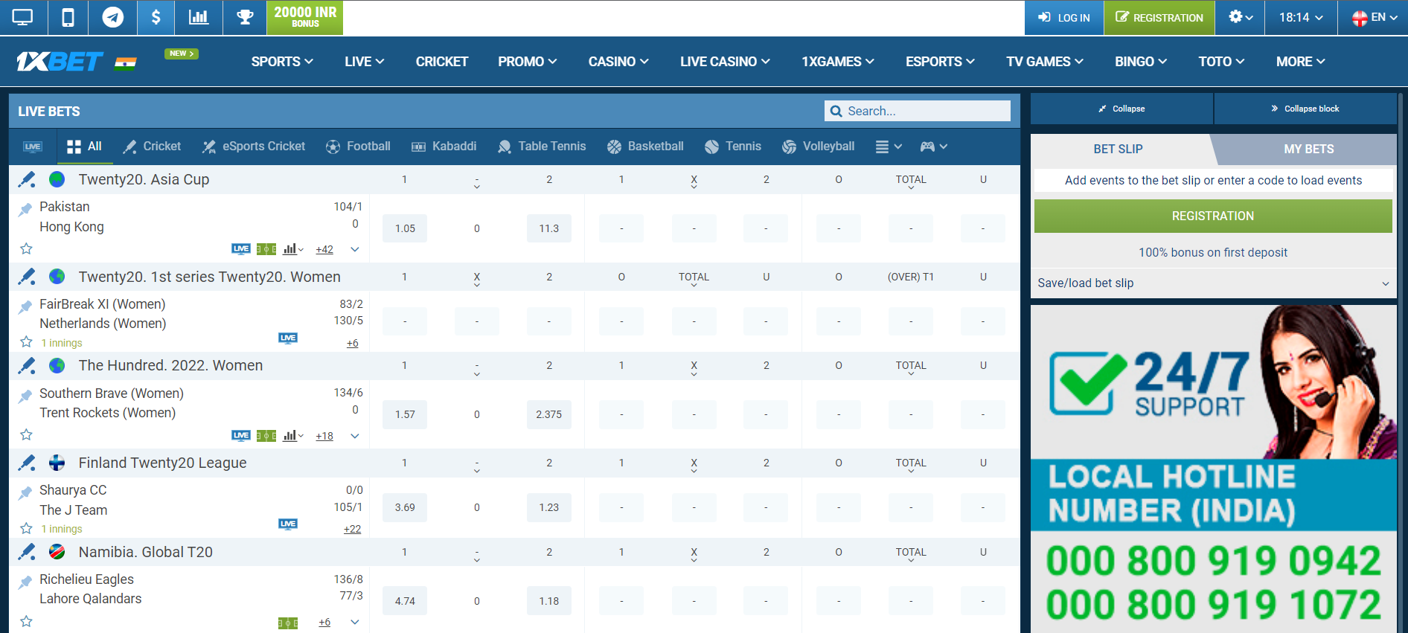The width and height of the screenshot is (1408, 633).
Task: Click the LIVE filter icon in sports bar
Action: (32, 147)
